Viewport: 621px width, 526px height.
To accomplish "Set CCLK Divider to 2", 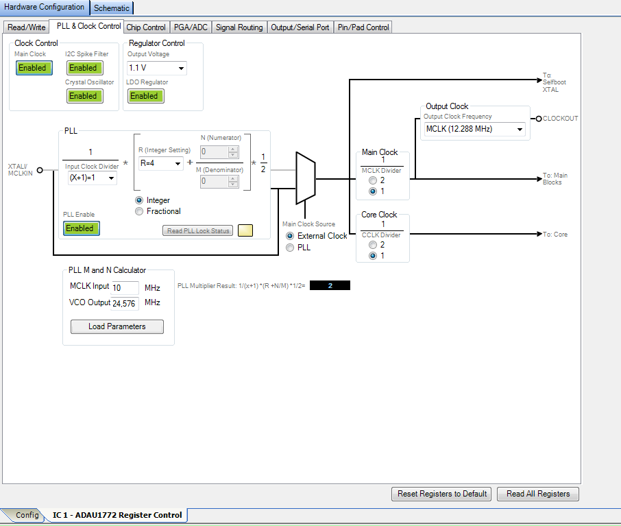I will (373, 245).
